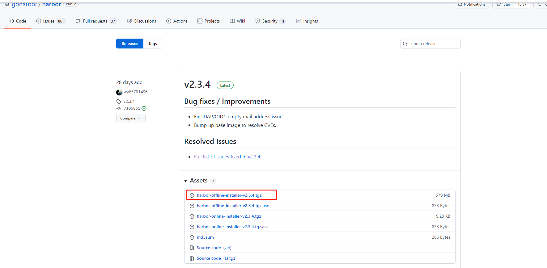Click the wy65701436 avatar image
The height and width of the screenshot is (268, 547).
tap(119, 92)
